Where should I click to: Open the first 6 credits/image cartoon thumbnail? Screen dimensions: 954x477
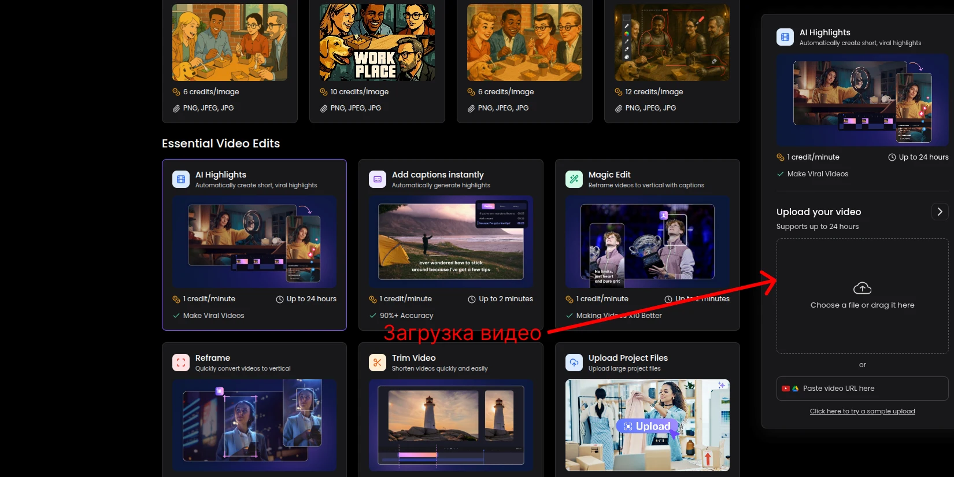(x=230, y=42)
